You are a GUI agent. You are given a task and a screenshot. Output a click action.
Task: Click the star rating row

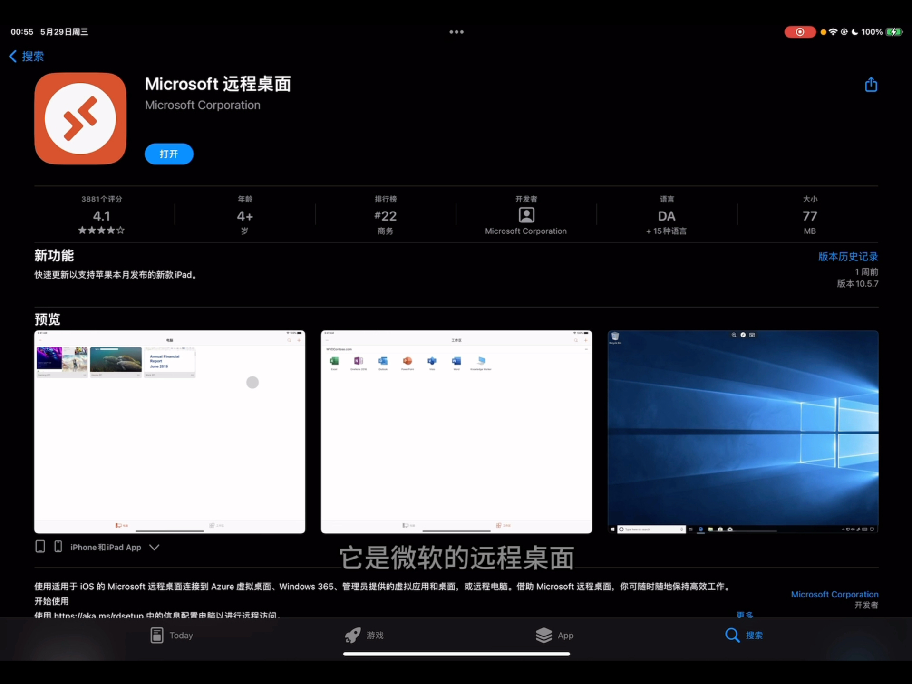(101, 231)
